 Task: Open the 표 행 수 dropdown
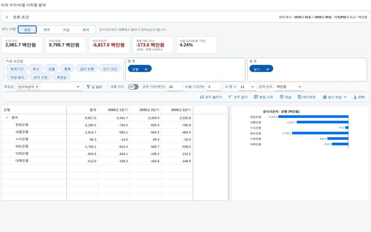247,87
